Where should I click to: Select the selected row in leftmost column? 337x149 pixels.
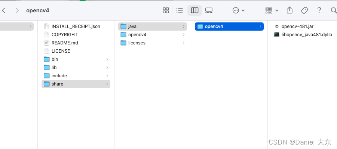tap(17, 27)
